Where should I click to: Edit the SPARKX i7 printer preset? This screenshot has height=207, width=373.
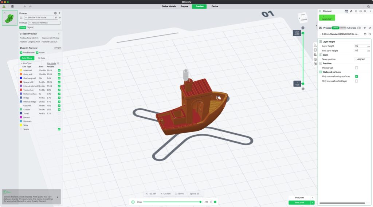pos(56,17)
